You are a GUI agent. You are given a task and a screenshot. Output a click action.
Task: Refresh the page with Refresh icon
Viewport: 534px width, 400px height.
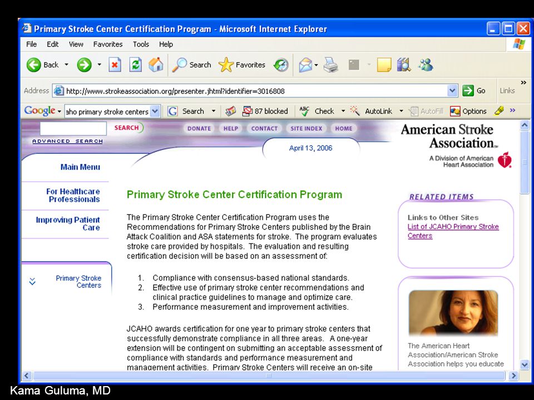pos(135,64)
